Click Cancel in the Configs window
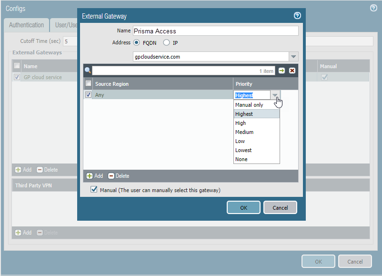Image resolution: width=382 pixels, height=276 pixels. (x=355, y=261)
